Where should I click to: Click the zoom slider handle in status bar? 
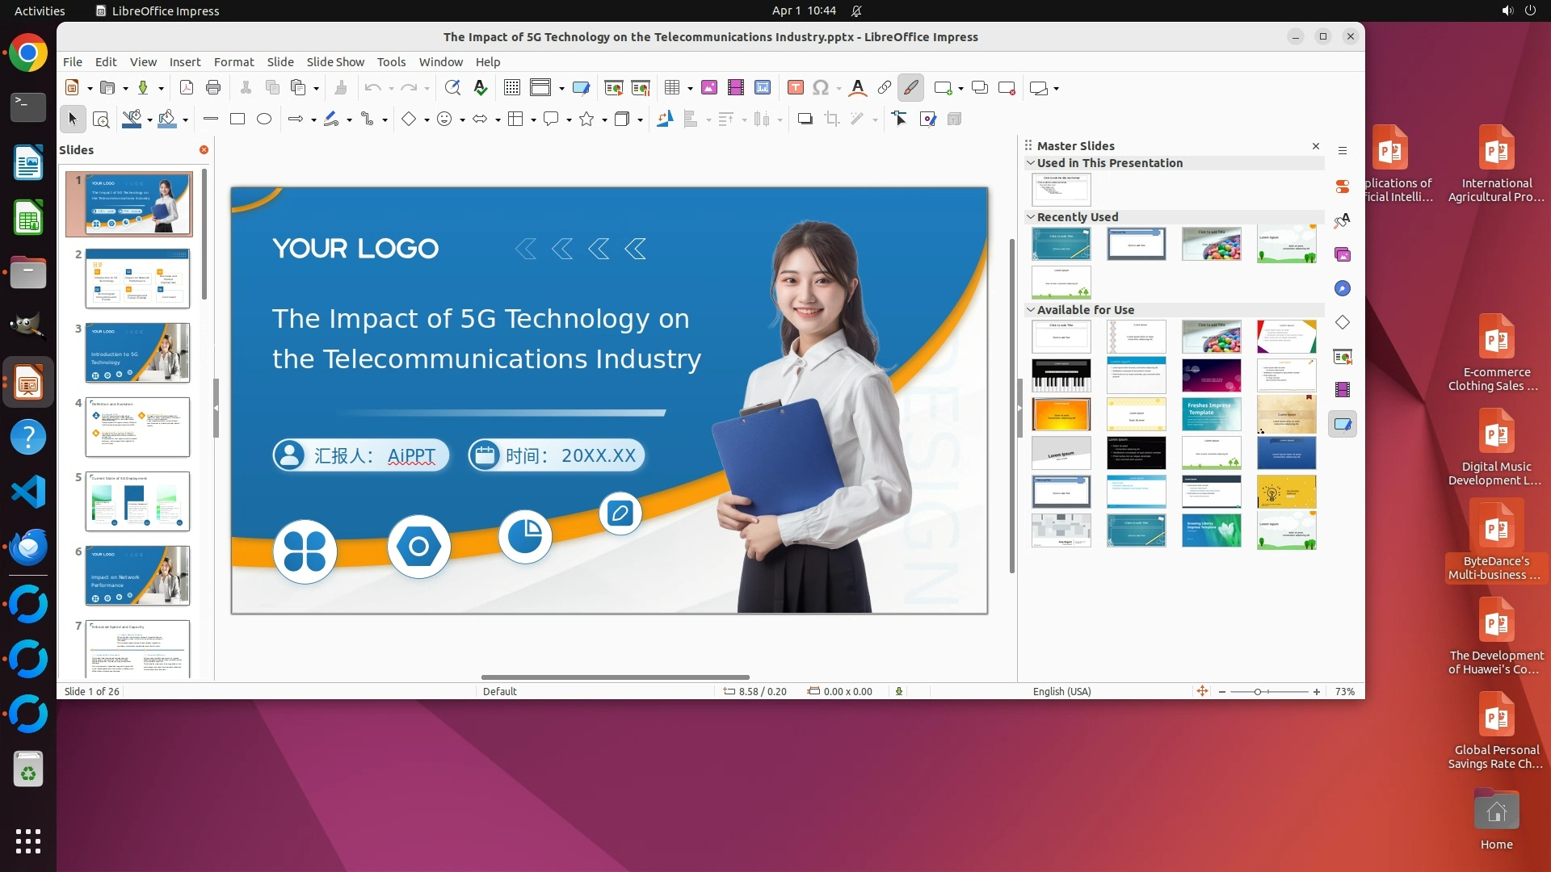(x=1258, y=692)
